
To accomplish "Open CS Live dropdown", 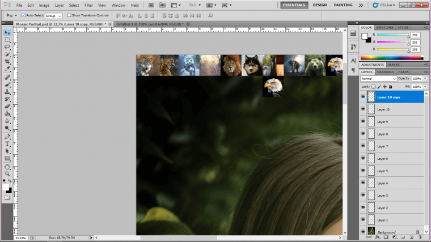I will [384, 5].
